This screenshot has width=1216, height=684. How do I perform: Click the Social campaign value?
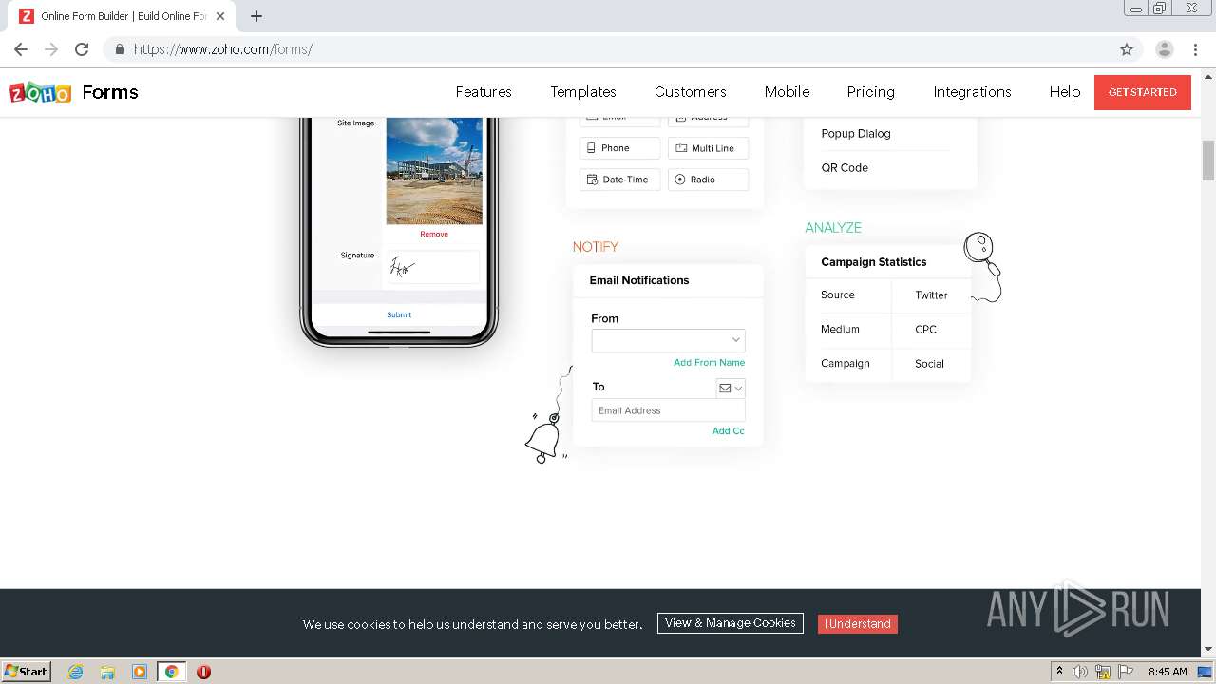[x=929, y=364]
